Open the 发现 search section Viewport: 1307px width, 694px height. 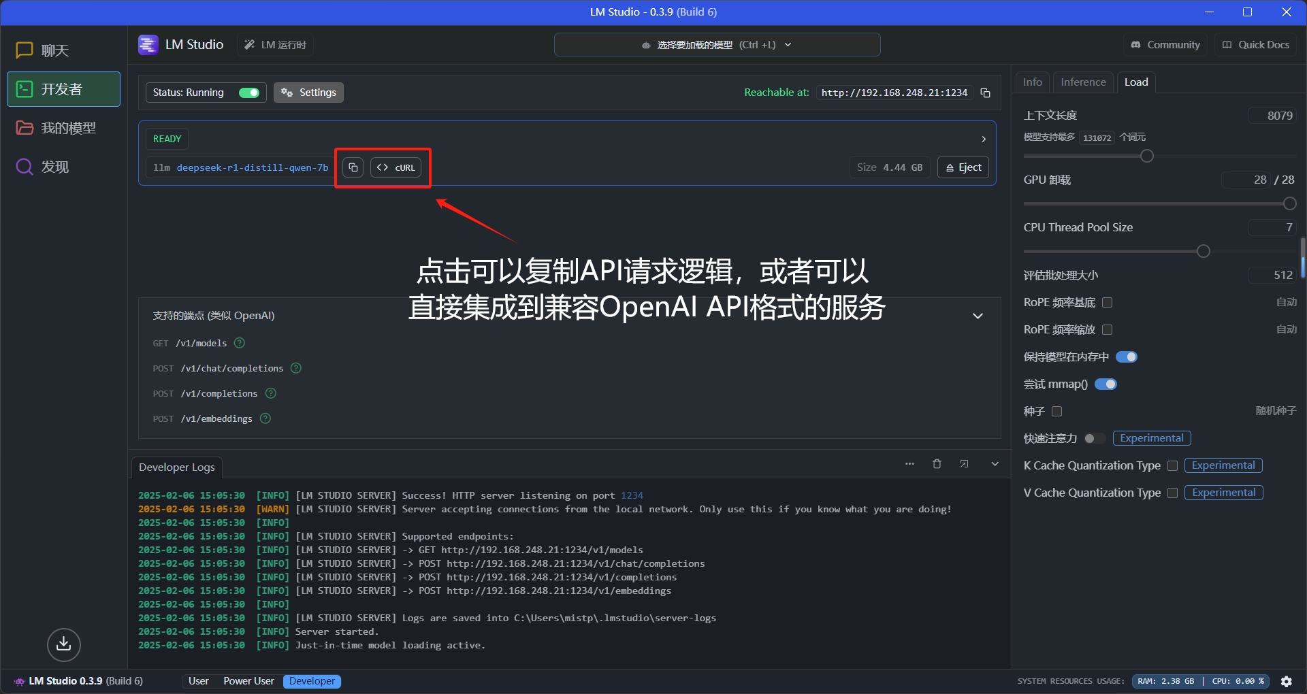click(x=63, y=167)
